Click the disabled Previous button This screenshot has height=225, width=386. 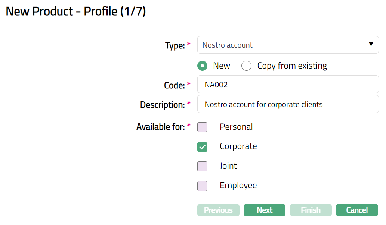(218, 210)
